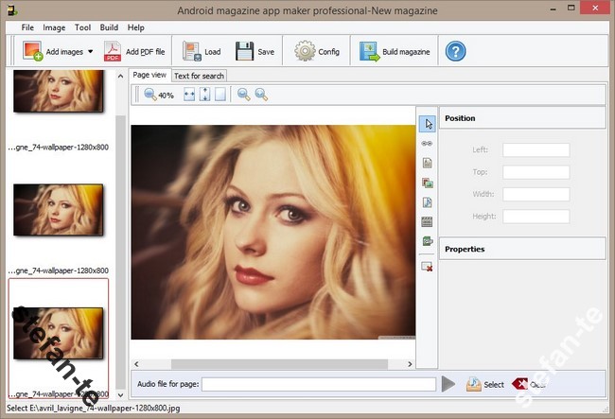Open the help question mark icon
Screen dimensions: 615x419
point(455,51)
